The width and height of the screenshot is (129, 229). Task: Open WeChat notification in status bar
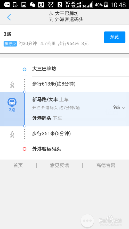(x=32, y=5)
